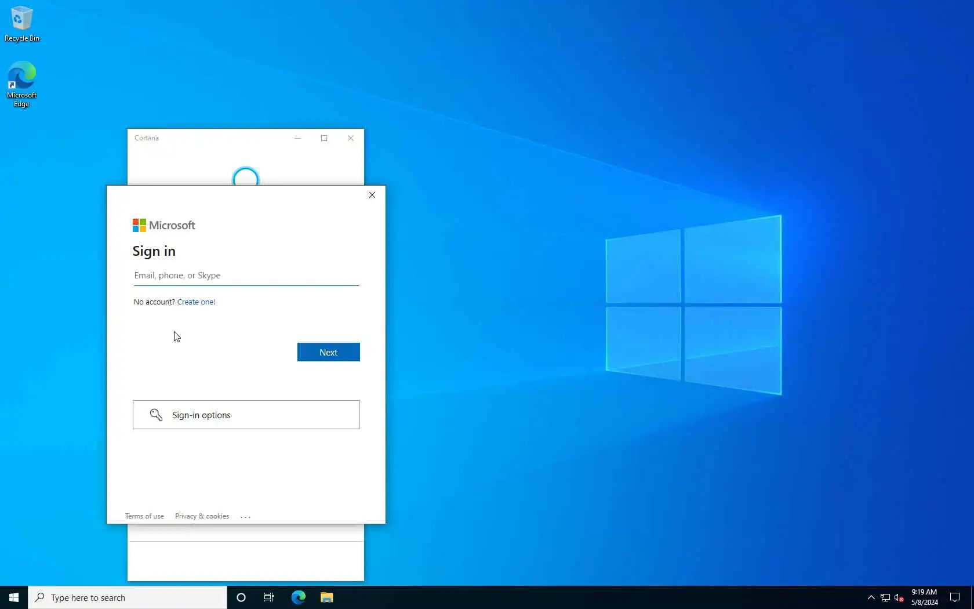The image size is (974, 609).
Task: Open the Privacy & cookies link
Action: [202, 516]
